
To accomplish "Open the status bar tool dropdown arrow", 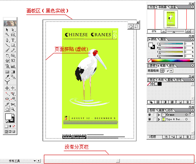I will (x=35, y=161).
